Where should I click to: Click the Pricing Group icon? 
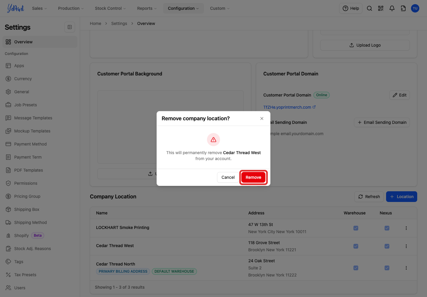pos(8,196)
